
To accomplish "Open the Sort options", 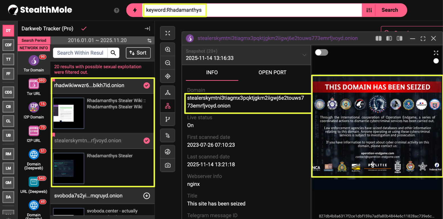I will [x=138, y=53].
